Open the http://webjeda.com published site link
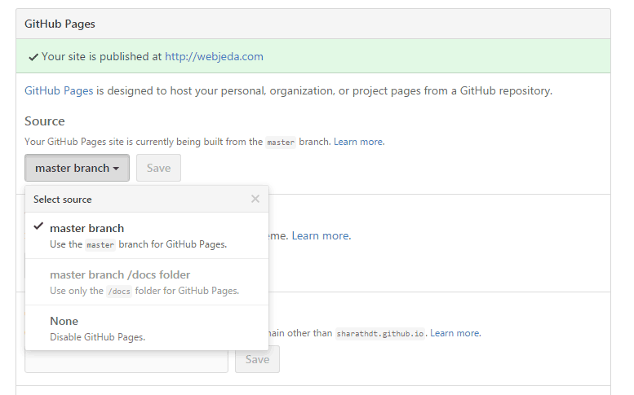The image size is (634, 395). (x=214, y=56)
